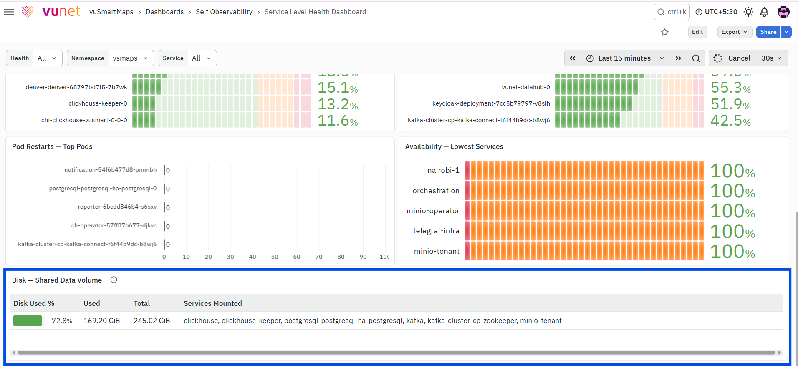Click the vunet logo icon
Viewport: 798px width, 366px height.
coord(27,12)
